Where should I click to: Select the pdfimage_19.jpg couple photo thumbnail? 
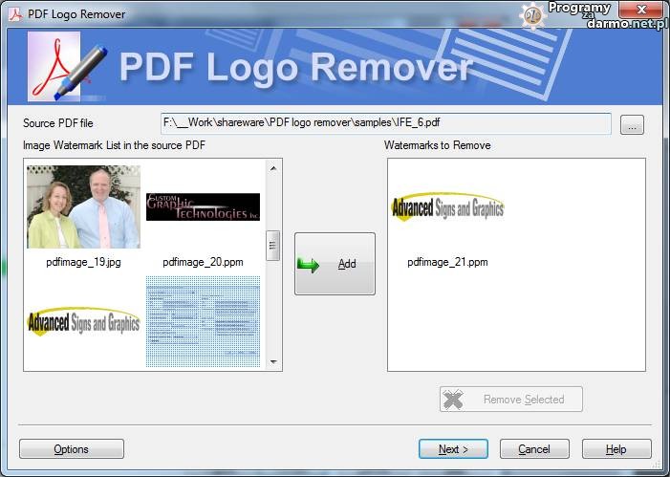tap(83, 206)
